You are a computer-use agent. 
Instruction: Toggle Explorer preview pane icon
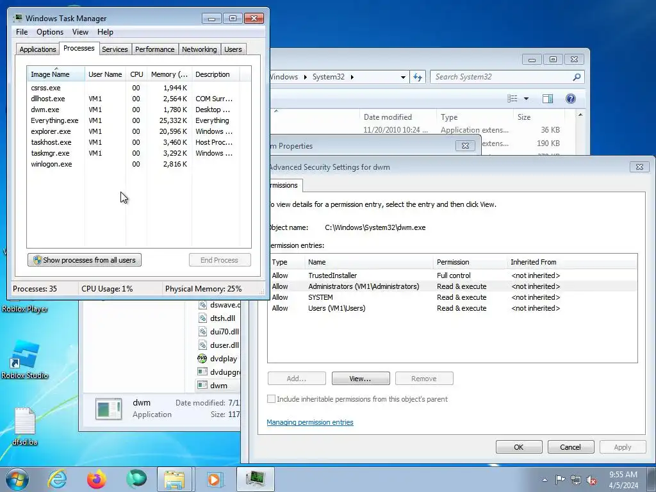(x=548, y=99)
